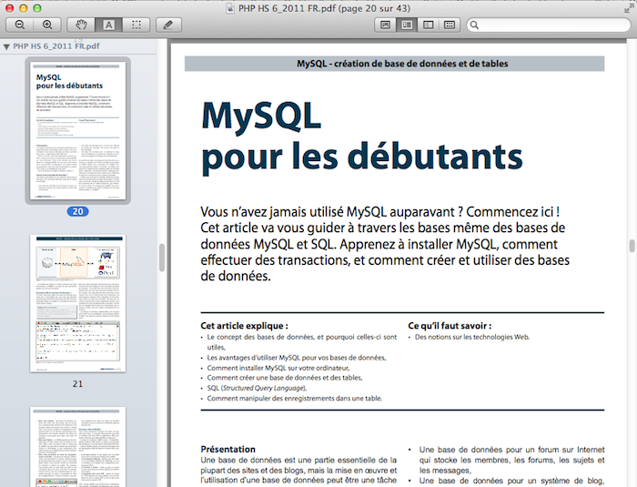Image resolution: width=637 pixels, height=487 pixels.
Task: Open the annotate pencil tool
Action: tap(169, 25)
